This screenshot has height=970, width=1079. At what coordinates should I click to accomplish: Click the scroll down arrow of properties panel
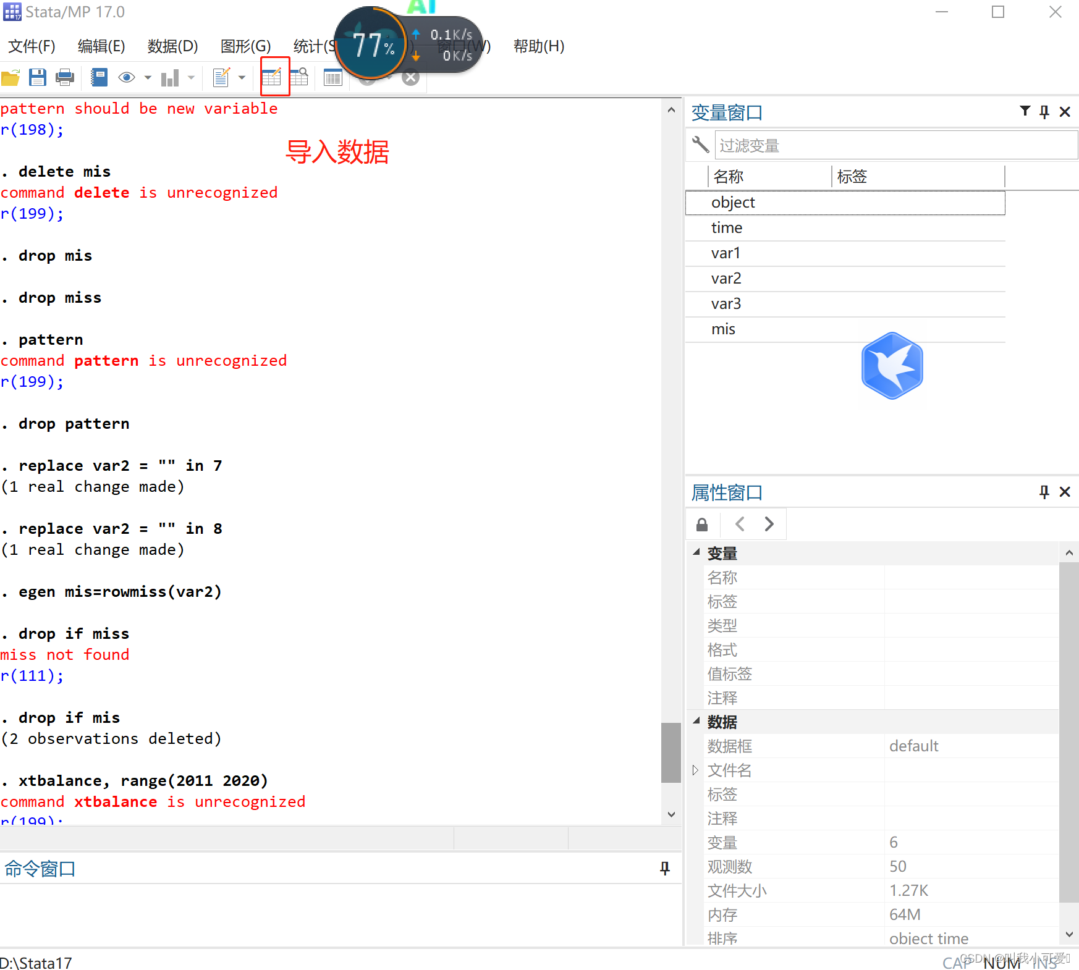click(x=1069, y=935)
